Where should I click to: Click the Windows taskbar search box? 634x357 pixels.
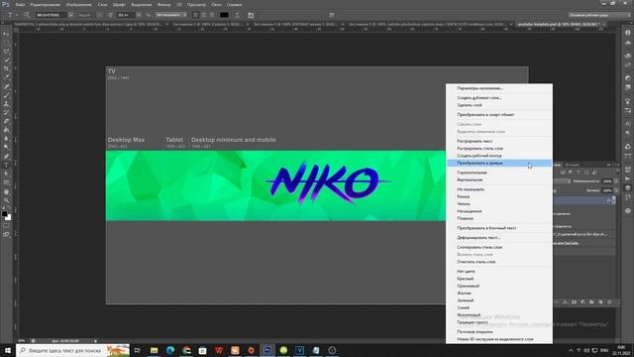(72, 350)
